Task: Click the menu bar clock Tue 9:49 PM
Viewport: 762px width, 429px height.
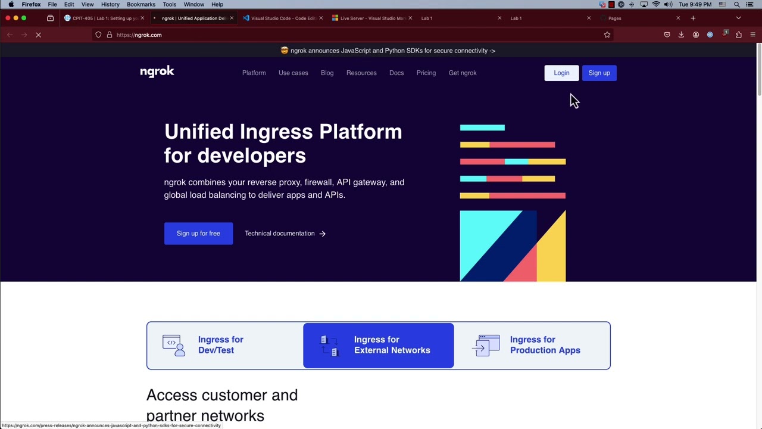Action: [695, 5]
